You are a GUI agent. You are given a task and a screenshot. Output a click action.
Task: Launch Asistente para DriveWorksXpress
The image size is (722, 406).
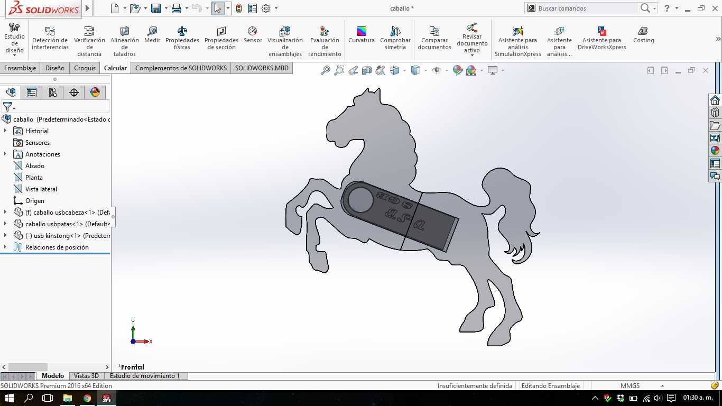pyautogui.click(x=602, y=39)
